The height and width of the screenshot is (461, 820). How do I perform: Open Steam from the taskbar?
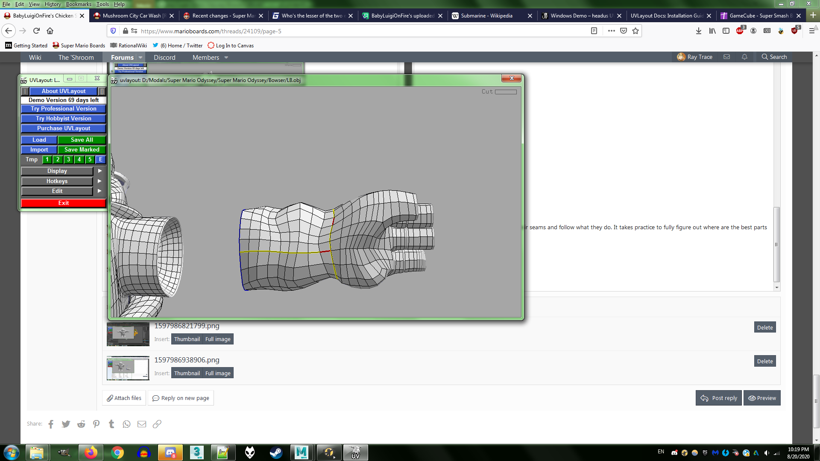click(276, 452)
